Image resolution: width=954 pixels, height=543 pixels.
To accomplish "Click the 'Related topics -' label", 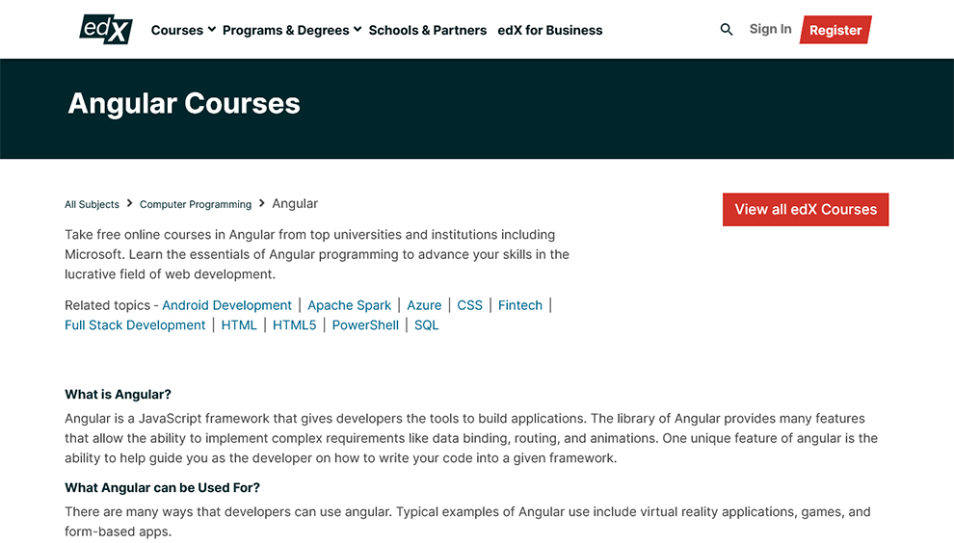I will point(112,305).
